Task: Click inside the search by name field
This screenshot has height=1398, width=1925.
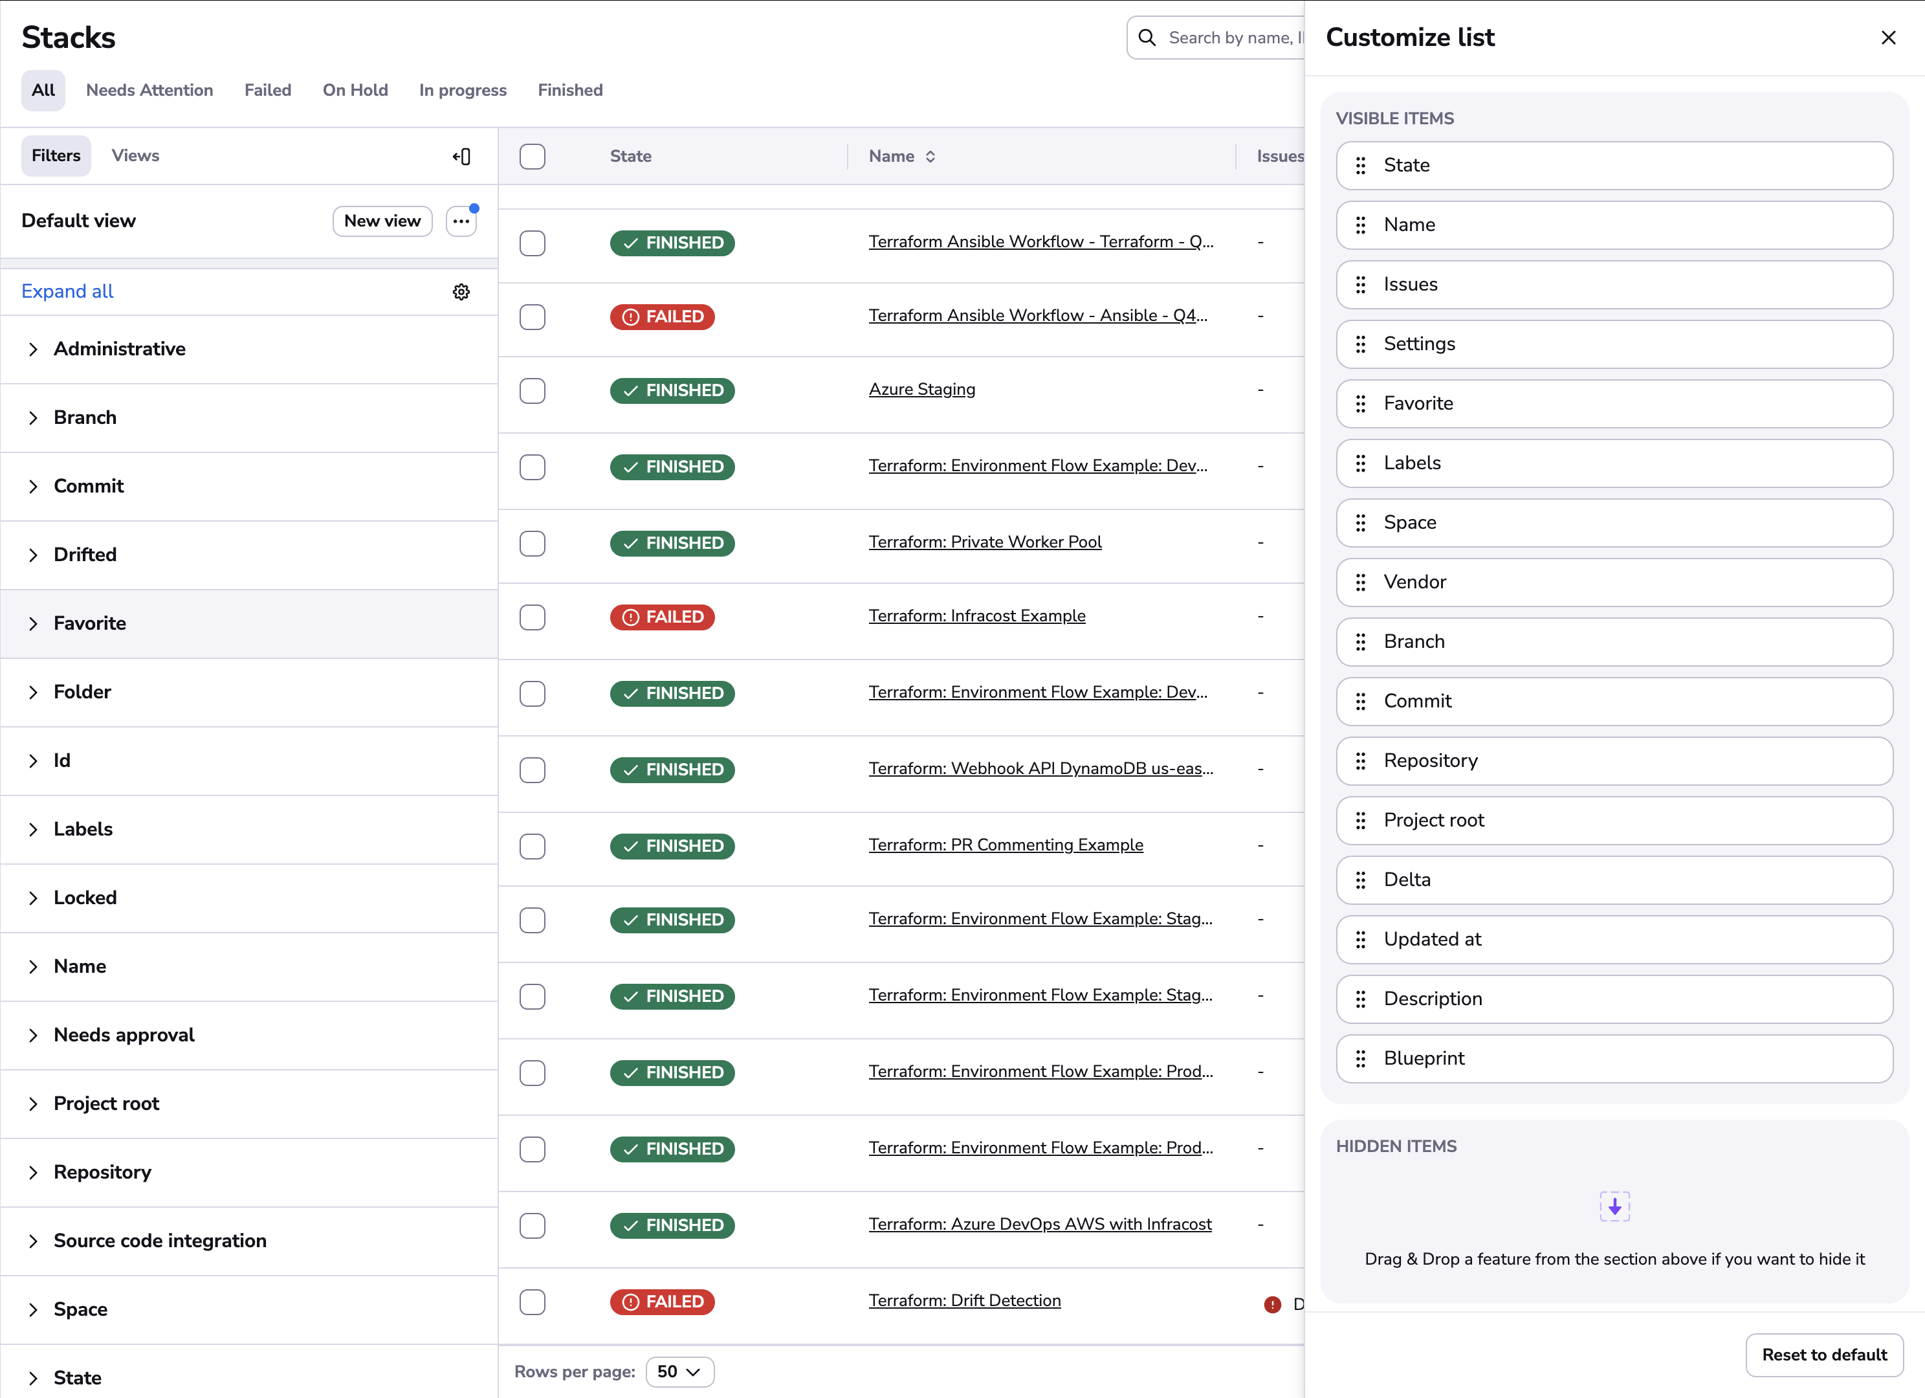Action: pos(1231,38)
